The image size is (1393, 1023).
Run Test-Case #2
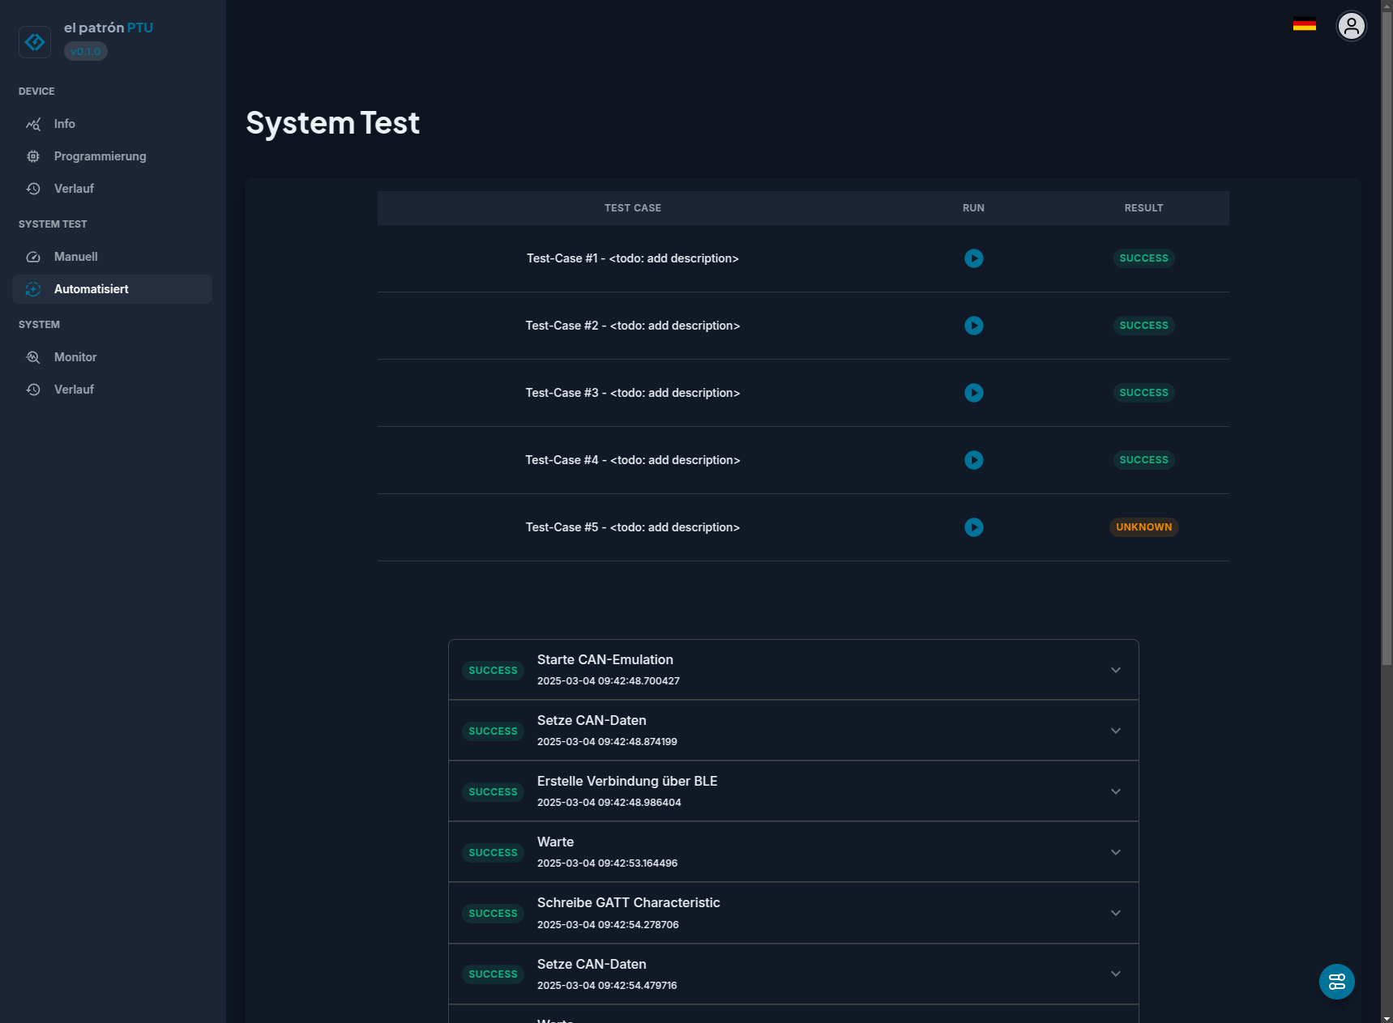coord(974,326)
